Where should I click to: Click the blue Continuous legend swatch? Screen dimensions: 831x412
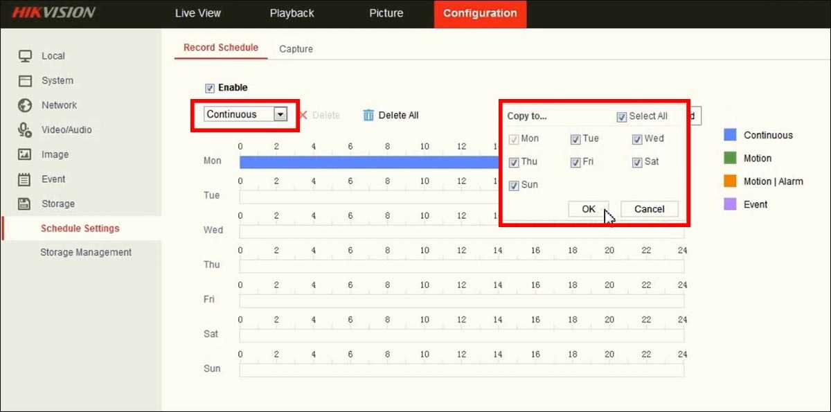729,135
